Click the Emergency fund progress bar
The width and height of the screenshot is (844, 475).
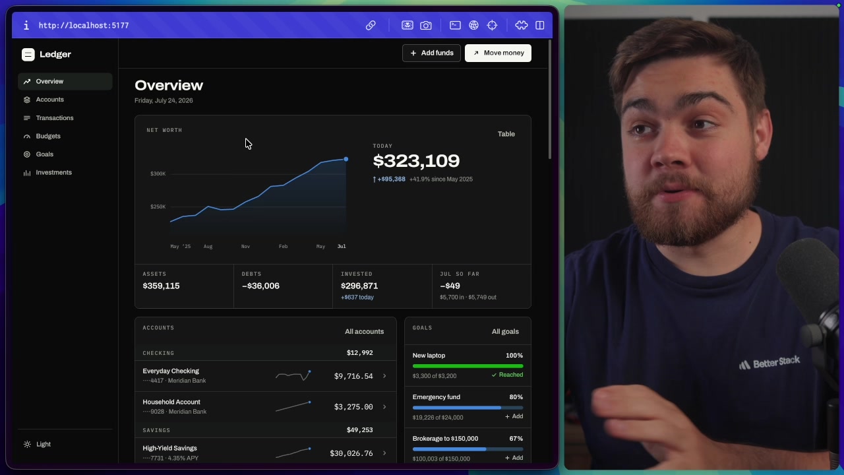[x=468, y=408]
